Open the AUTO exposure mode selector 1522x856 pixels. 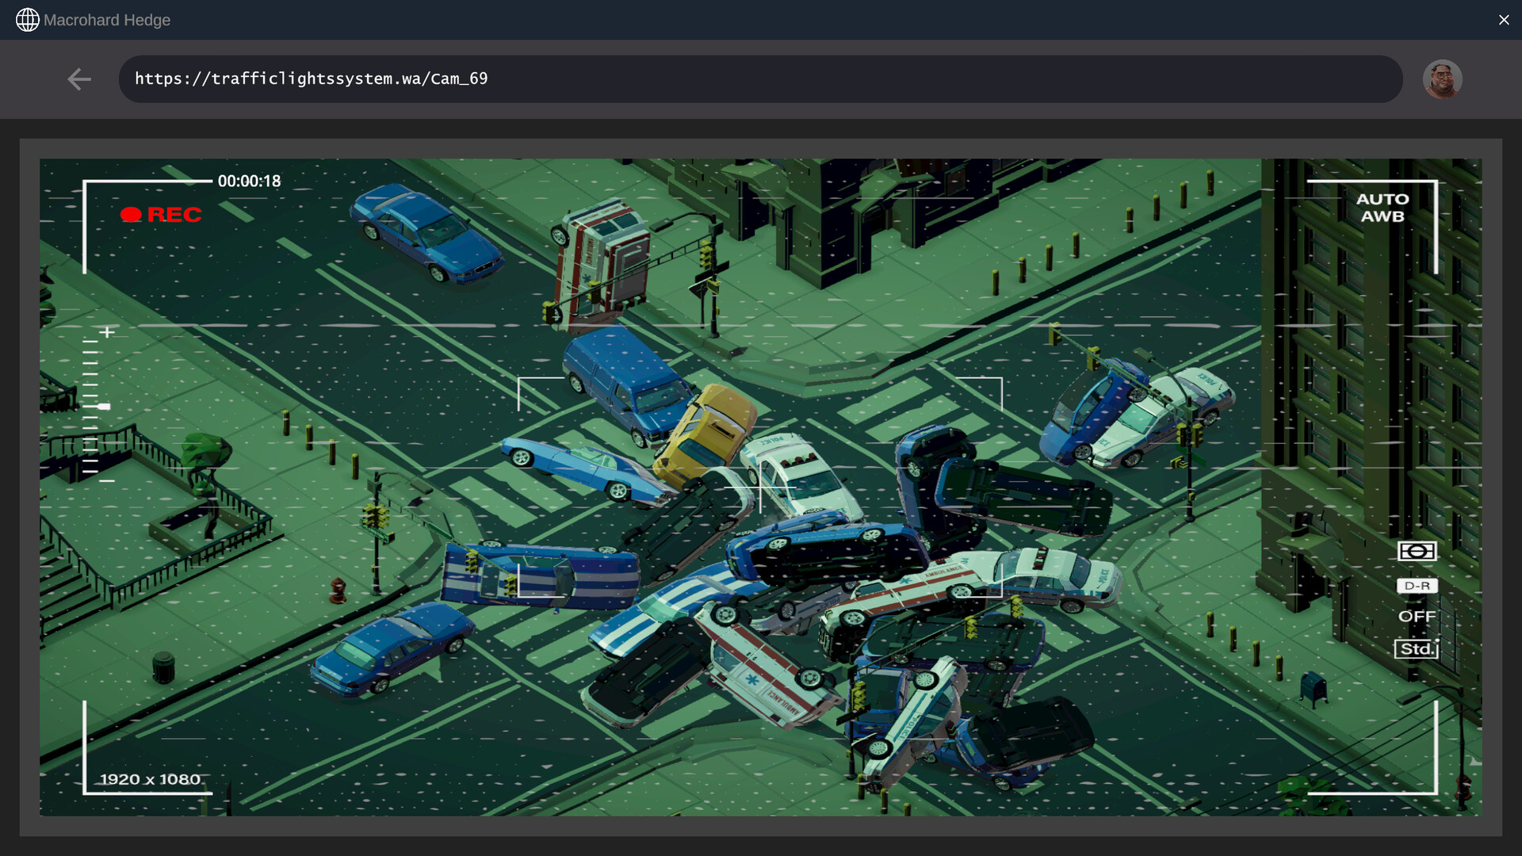pyautogui.click(x=1384, y=199)
